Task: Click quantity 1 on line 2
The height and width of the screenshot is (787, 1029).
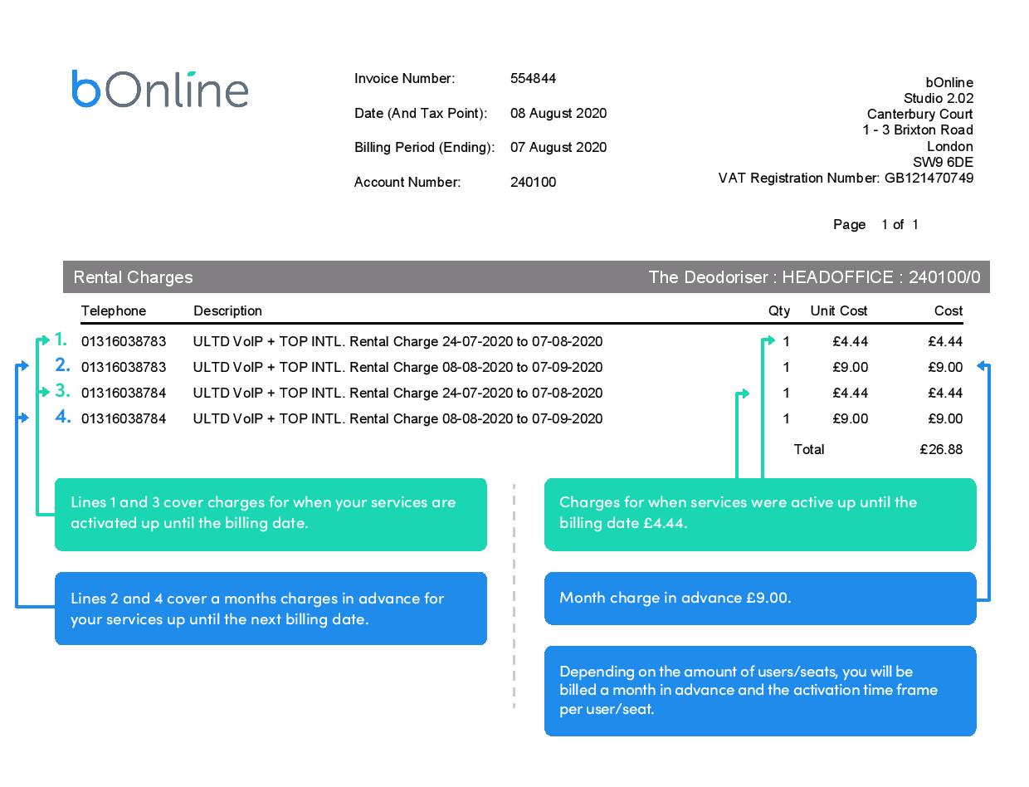Action: [787, 368]
